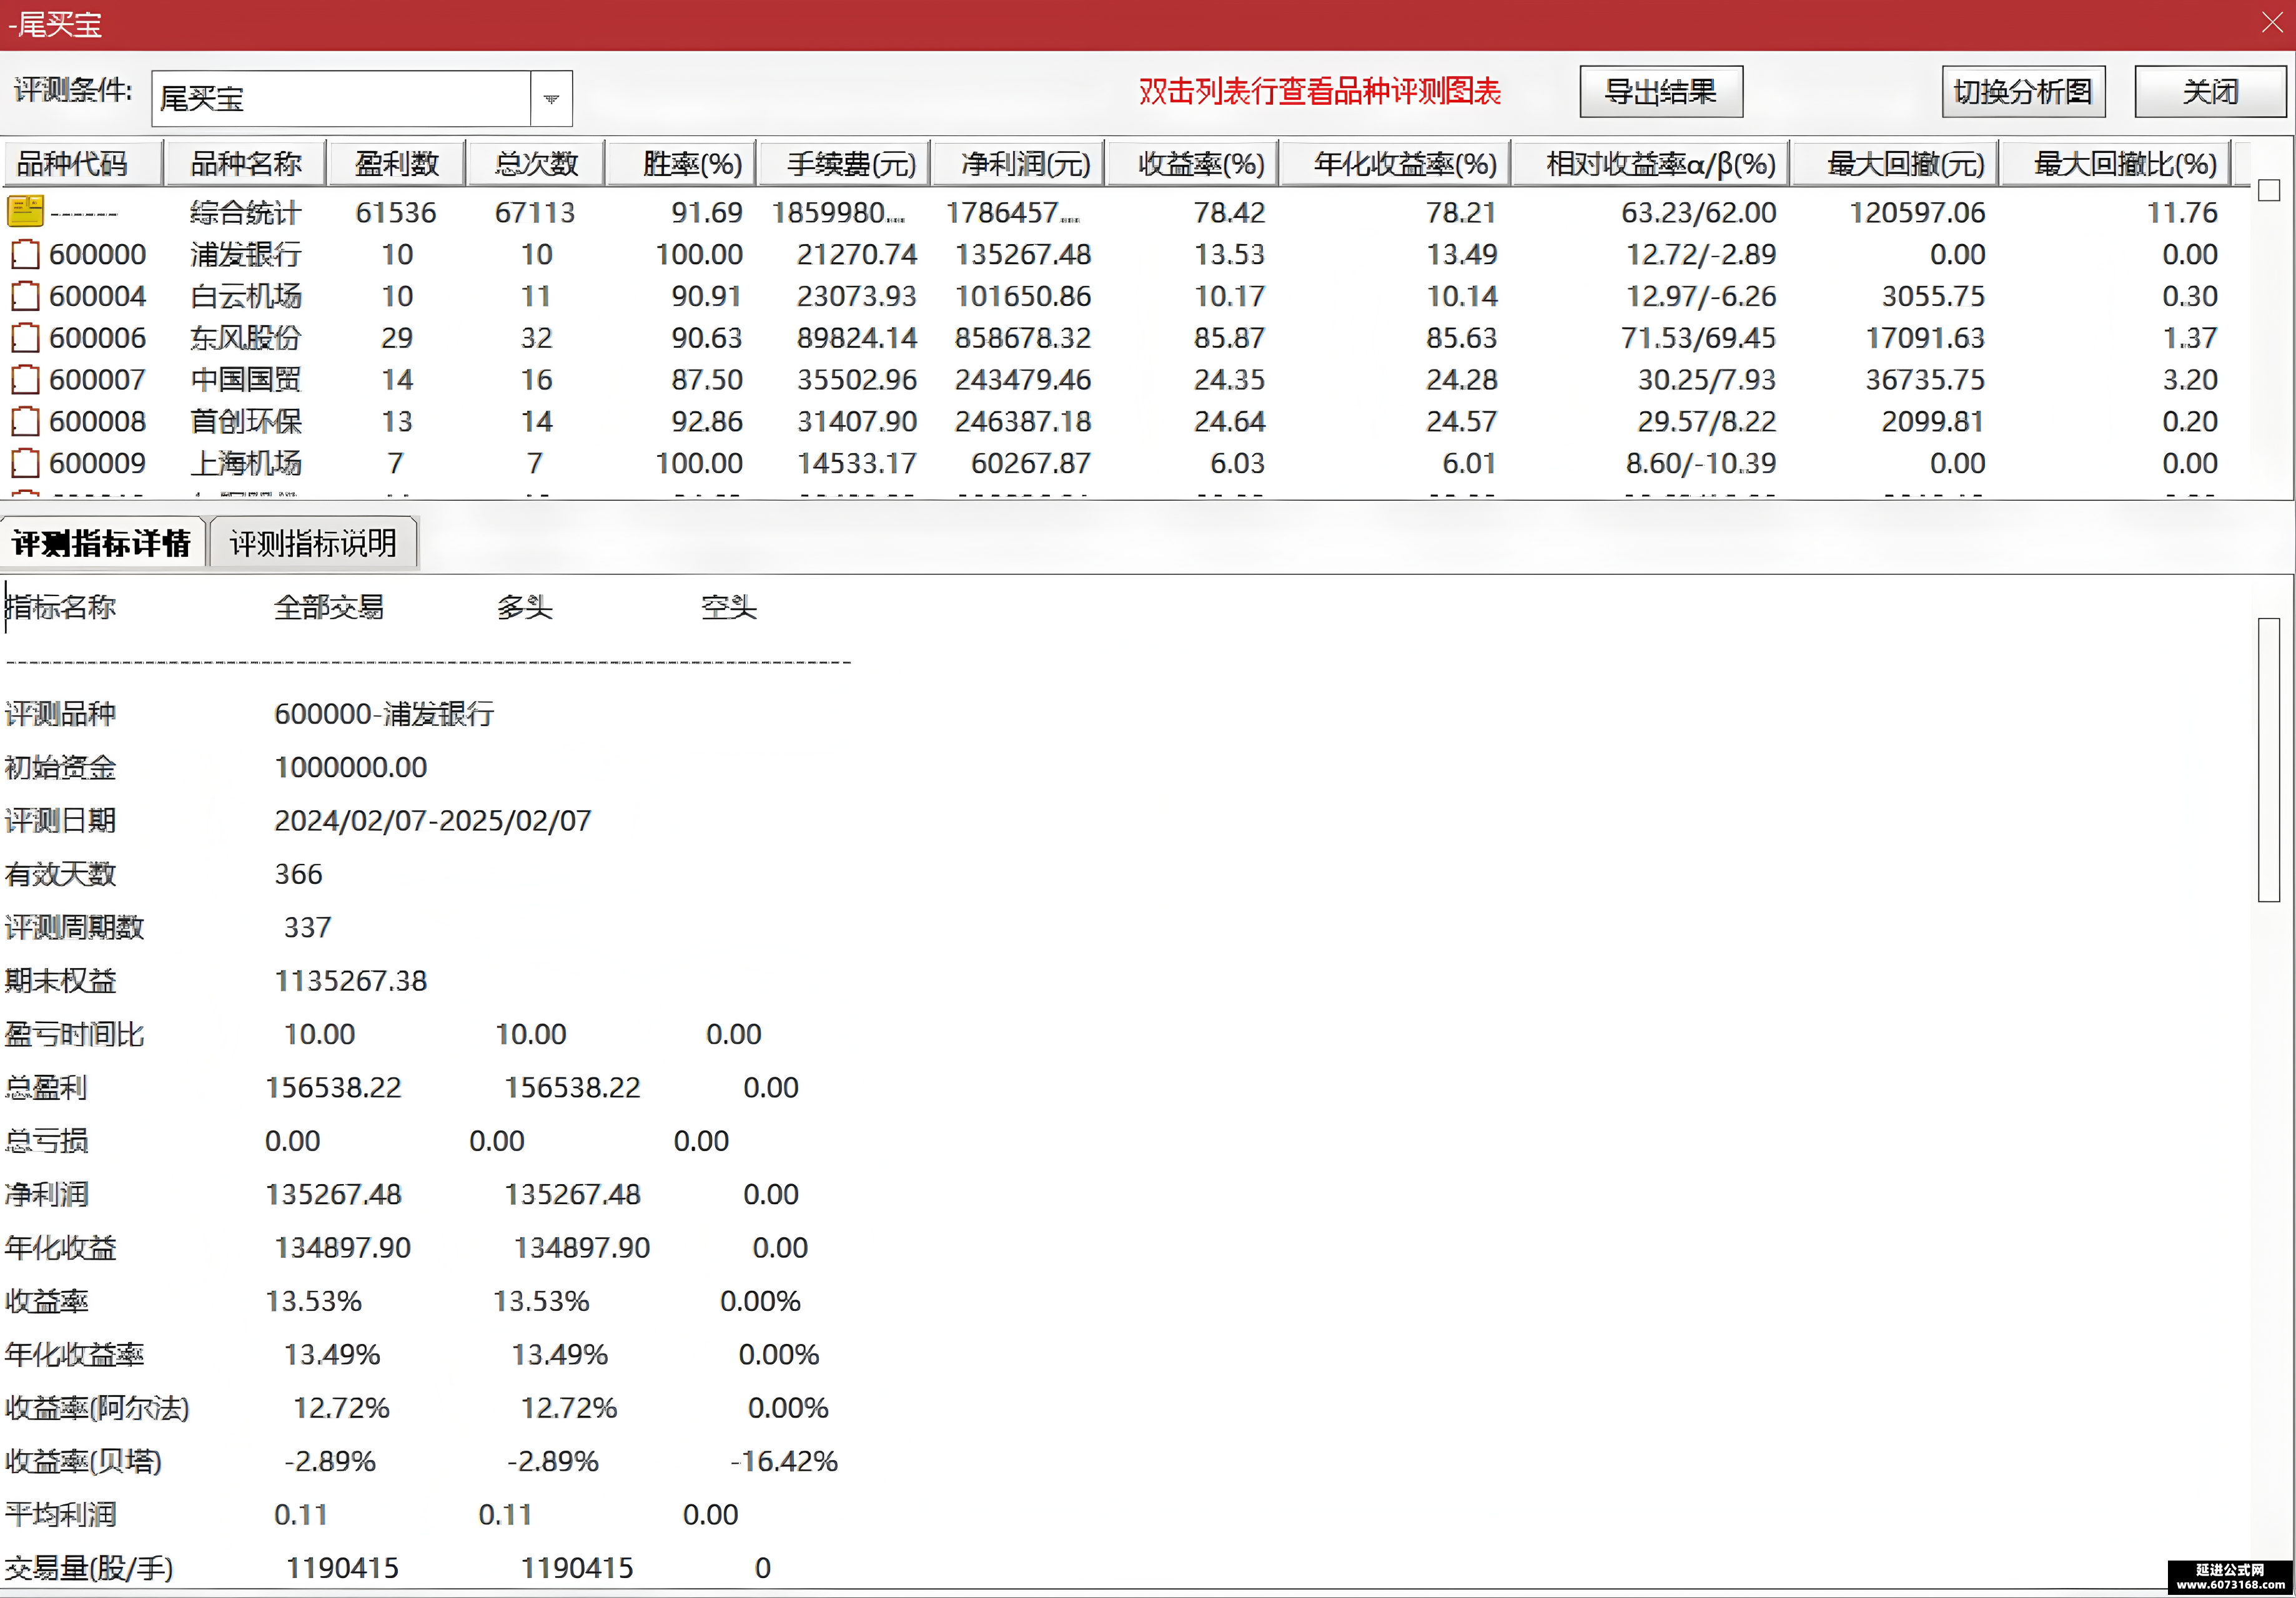Open the 评测条件 dropdown arrow

coord(551,98)
